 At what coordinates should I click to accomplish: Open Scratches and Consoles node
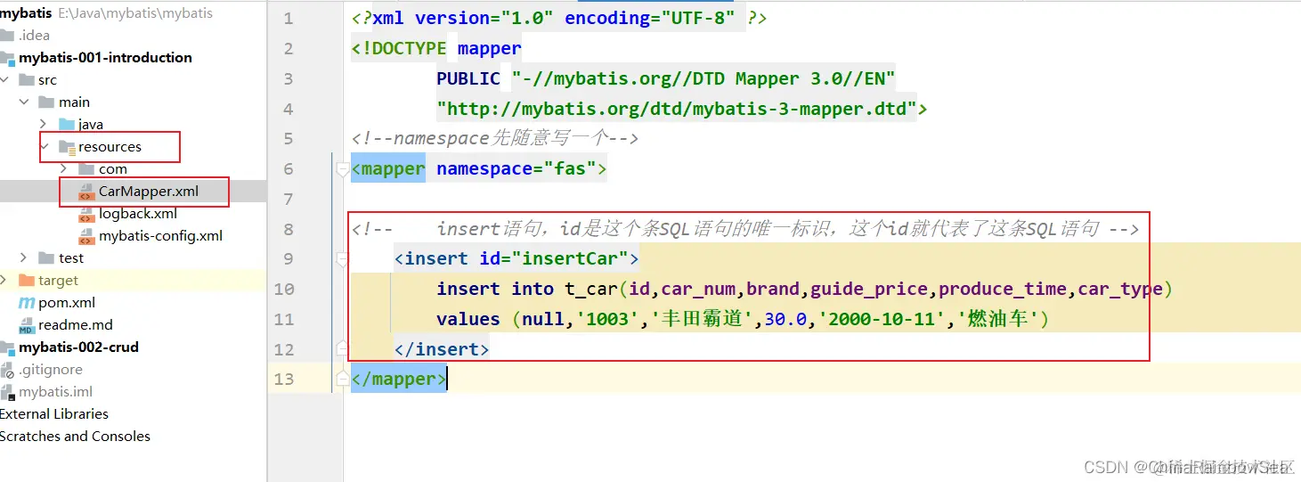coord(75,437)
